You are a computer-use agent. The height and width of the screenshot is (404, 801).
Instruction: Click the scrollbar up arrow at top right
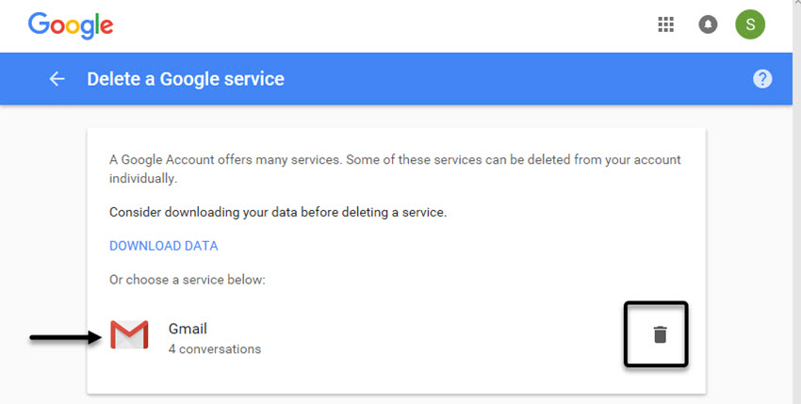[x=797, y=3]
